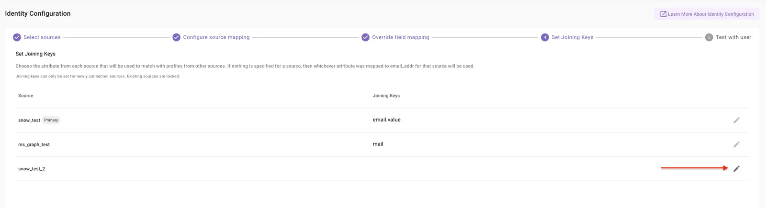Open Learn More About Identity Configuration
This screenshot has width=766, height=208.
coord(707,14)
